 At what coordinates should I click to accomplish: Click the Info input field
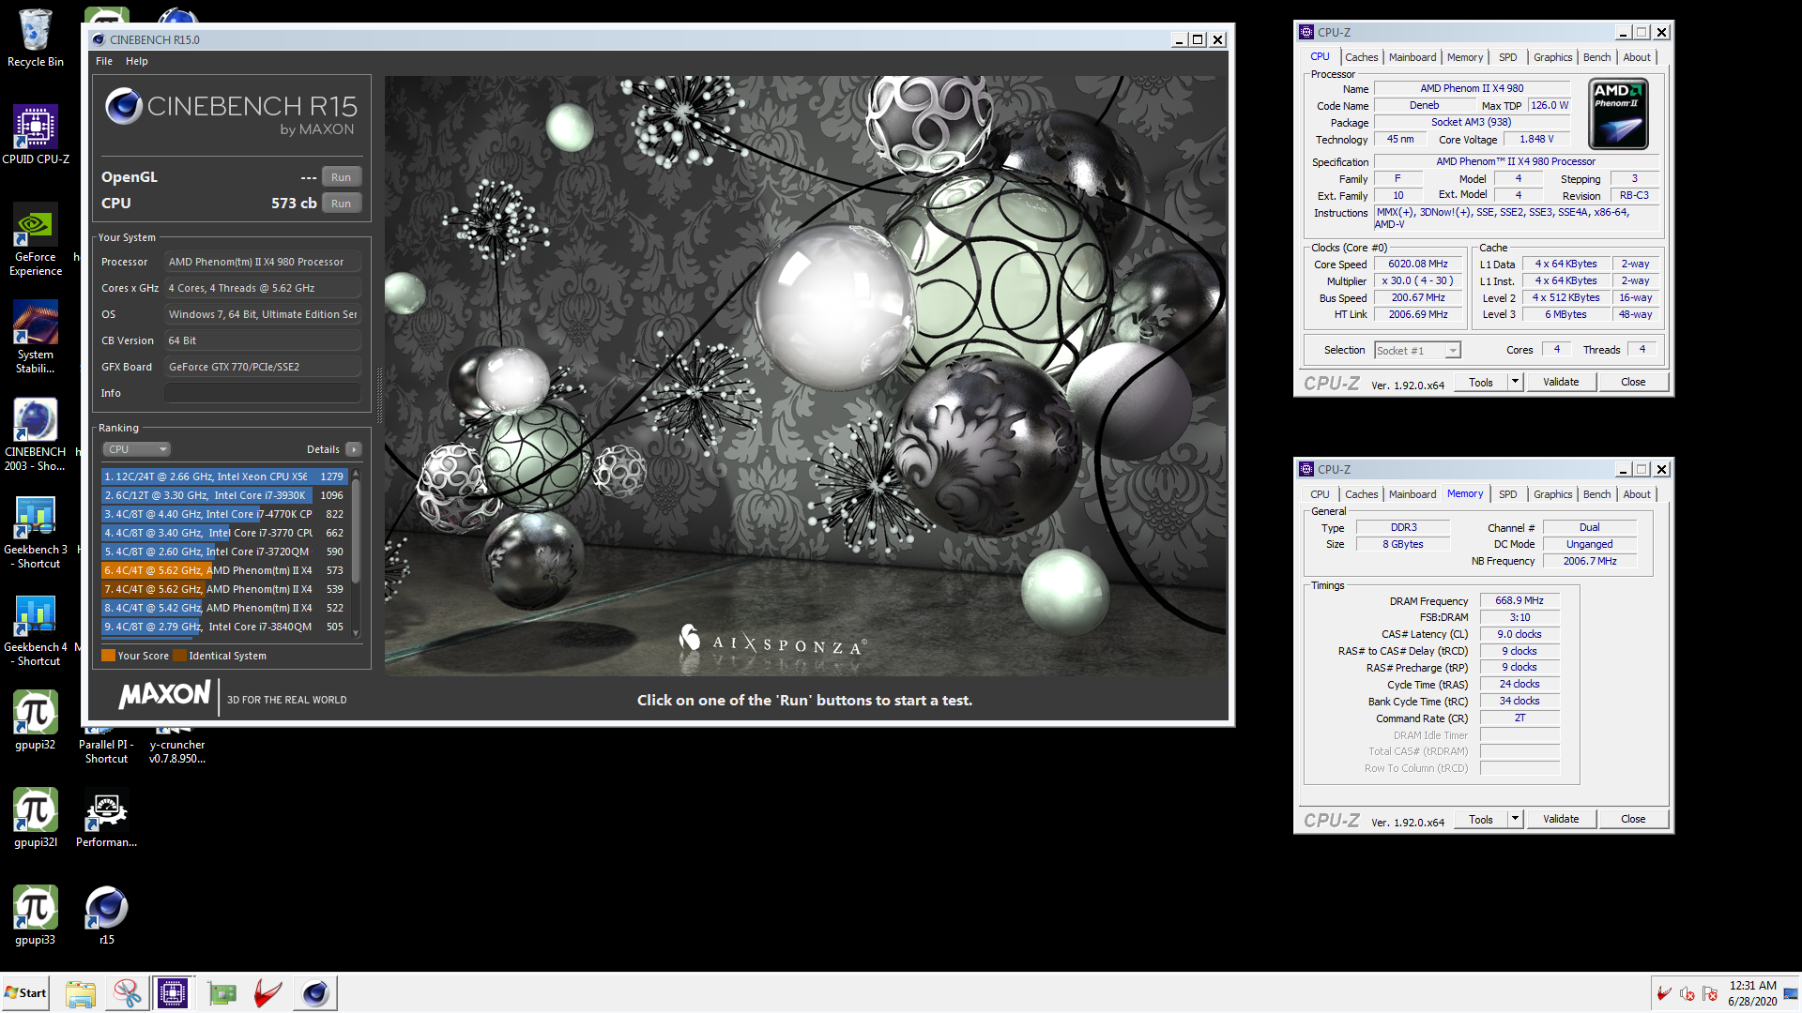(263, 393)
